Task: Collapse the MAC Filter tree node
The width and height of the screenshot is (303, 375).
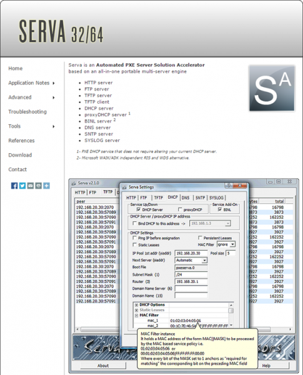Action: point(137,316)
